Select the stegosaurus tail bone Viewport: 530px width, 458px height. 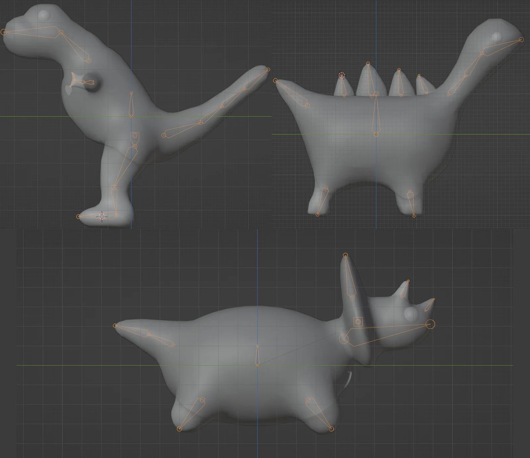(x=291, y=93)
